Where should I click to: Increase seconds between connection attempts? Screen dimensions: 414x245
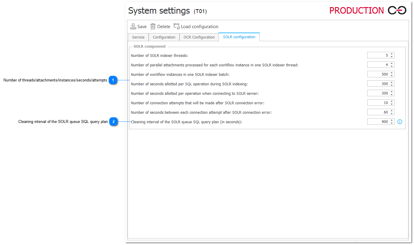point(392,111)
